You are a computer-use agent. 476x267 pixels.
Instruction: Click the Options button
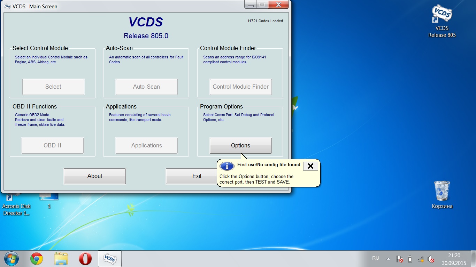pos(240,146)
